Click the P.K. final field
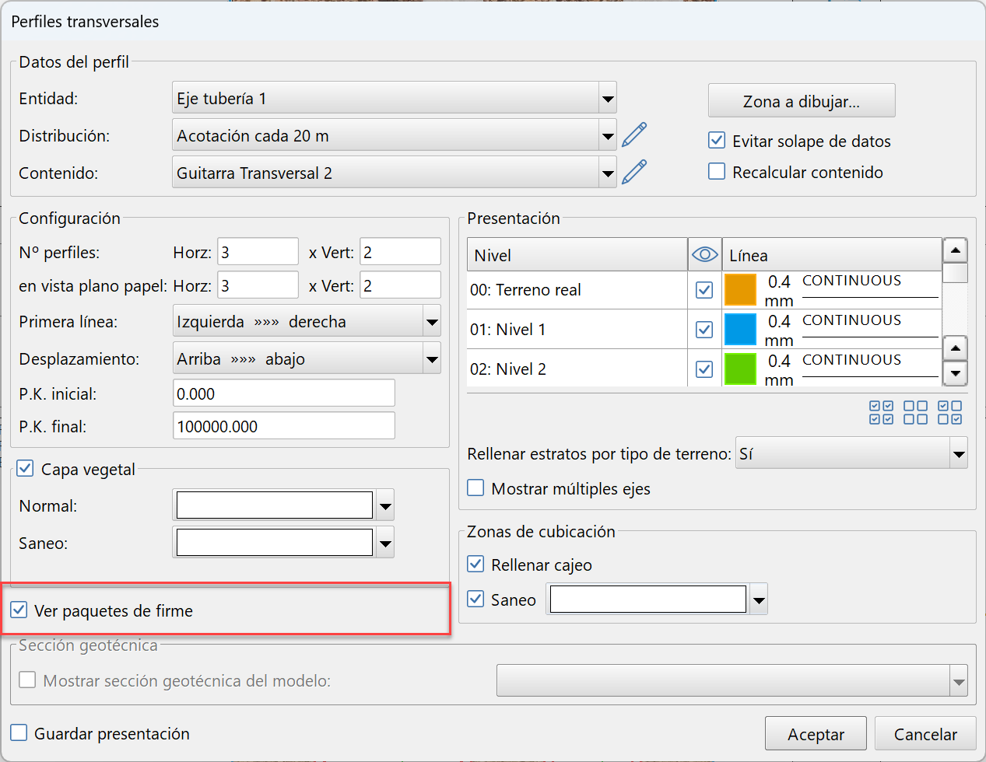This screenshot has height=762, width=986. click(283, 426)
